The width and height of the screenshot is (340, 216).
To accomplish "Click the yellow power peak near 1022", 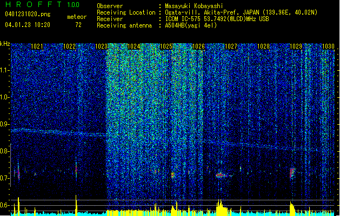I will tap(76, 205).
